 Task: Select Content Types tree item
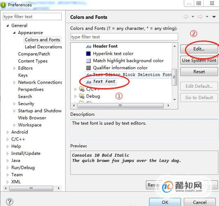33,61
